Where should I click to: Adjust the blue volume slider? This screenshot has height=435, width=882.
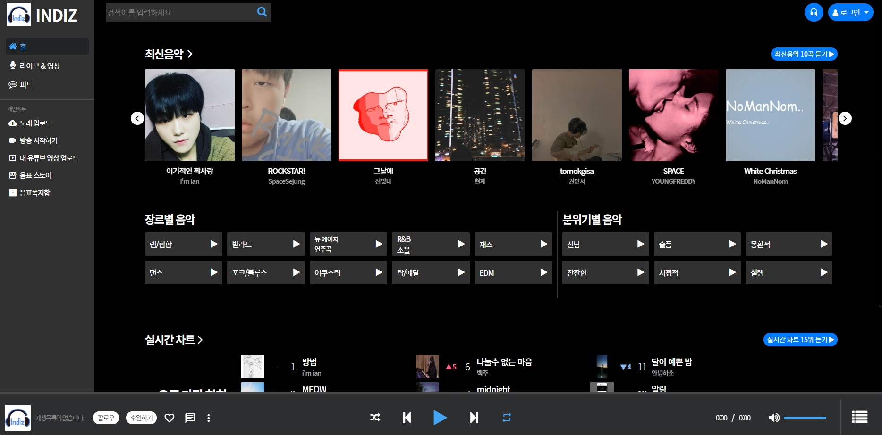click(805, 418)
